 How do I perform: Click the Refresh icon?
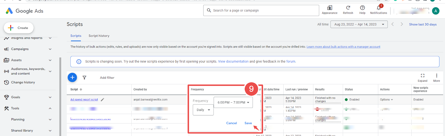click(x=348, y=8)
